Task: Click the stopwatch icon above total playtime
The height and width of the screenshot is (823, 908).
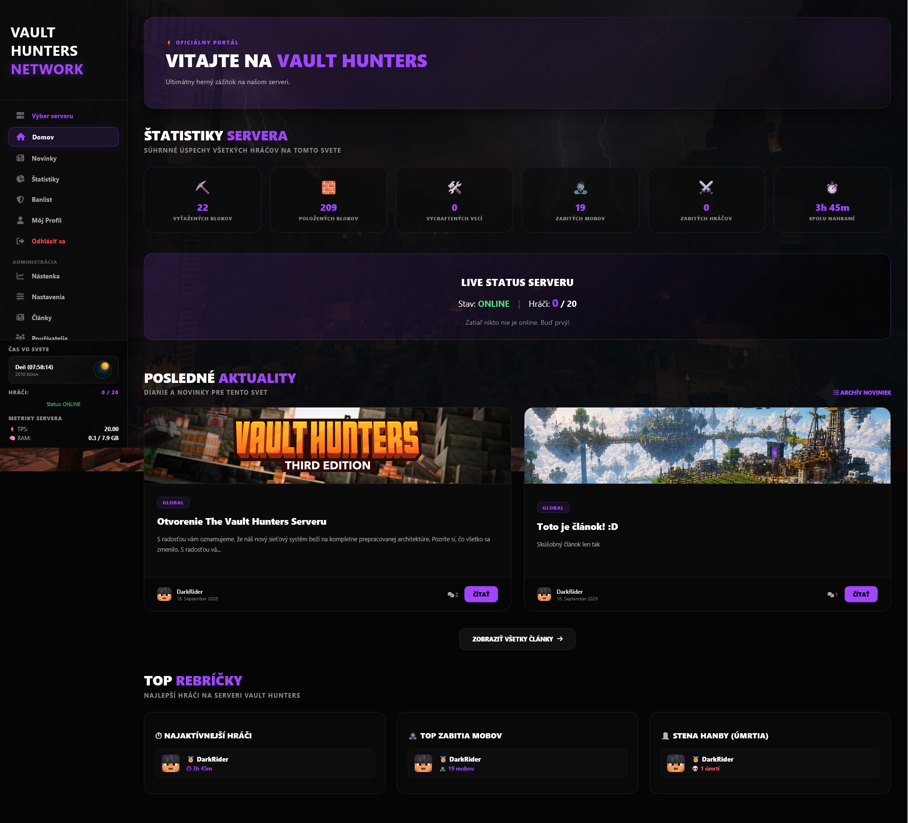Action: click(x=832, y=188)
